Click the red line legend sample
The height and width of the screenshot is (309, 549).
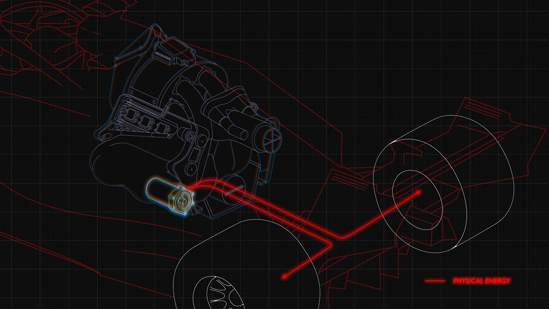tap(435, 281)
